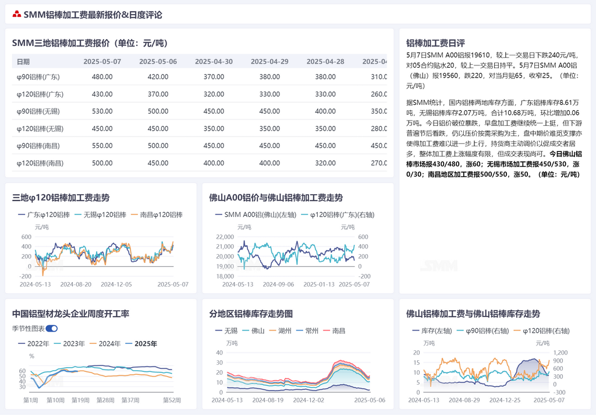Click the 铝棒加工费日评 heading

point(435,43)
